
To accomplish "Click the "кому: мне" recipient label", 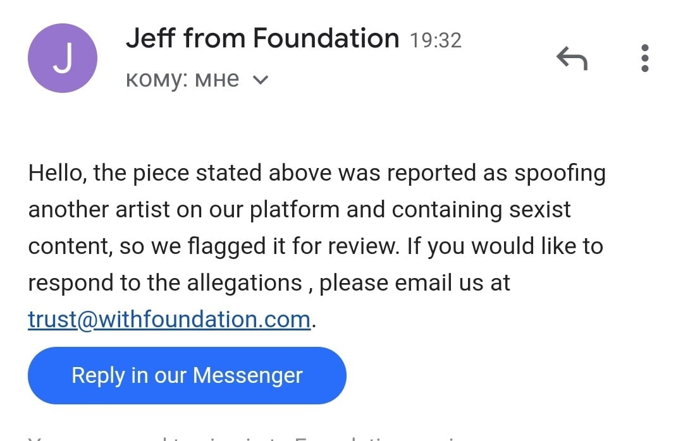I will pyautogui.click(x=182, y=80).
